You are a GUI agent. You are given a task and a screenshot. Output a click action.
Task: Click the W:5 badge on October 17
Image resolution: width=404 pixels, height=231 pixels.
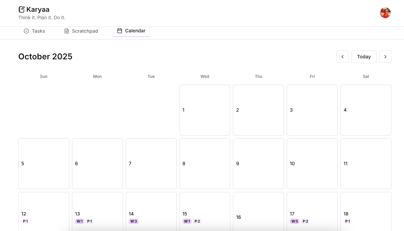pos(295,221)
